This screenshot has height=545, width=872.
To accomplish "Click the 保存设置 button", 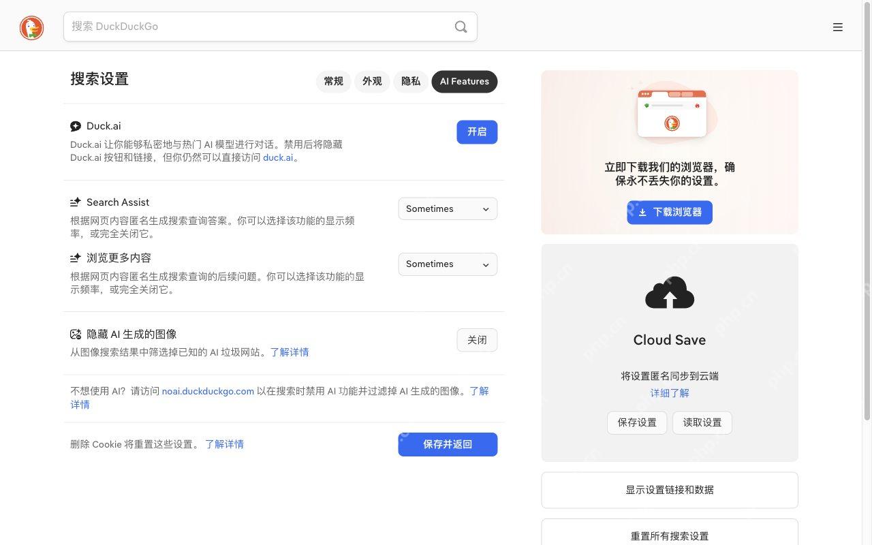I will tap(637, 423).
